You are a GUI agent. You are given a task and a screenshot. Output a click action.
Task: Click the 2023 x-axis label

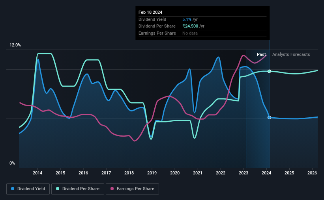point(243,173)
